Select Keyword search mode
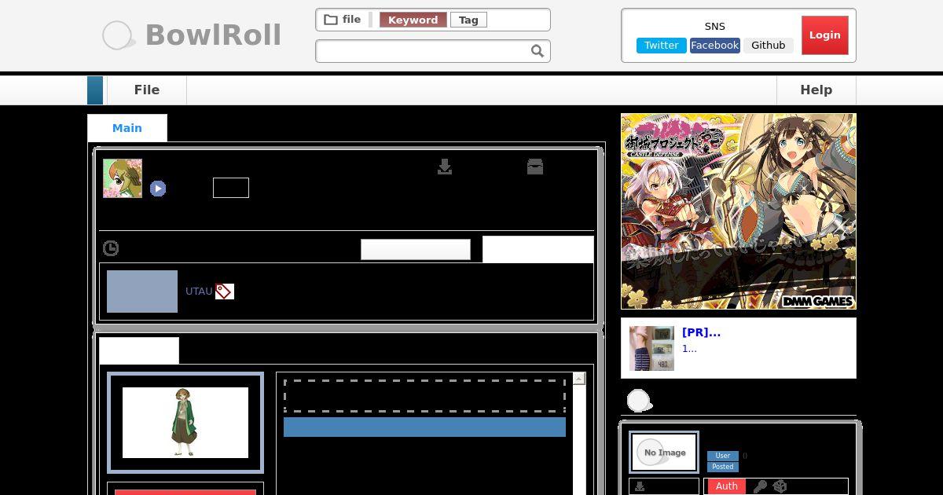The image size is (943, 495). tap(413, 20)
